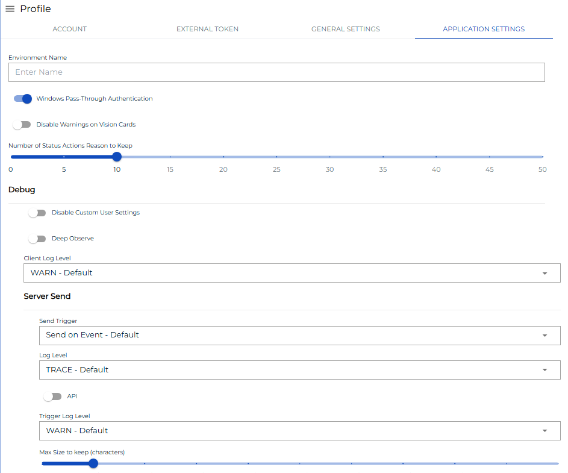Expand the Send Trigger dropdown

299,335
